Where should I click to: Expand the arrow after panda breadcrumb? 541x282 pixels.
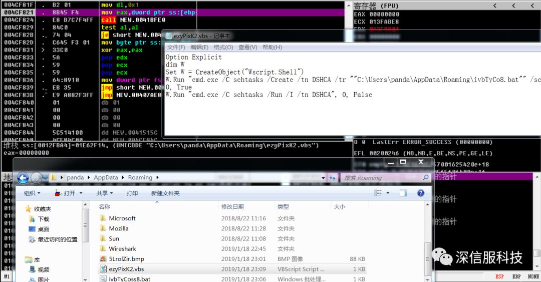click(x=89, y=177)
